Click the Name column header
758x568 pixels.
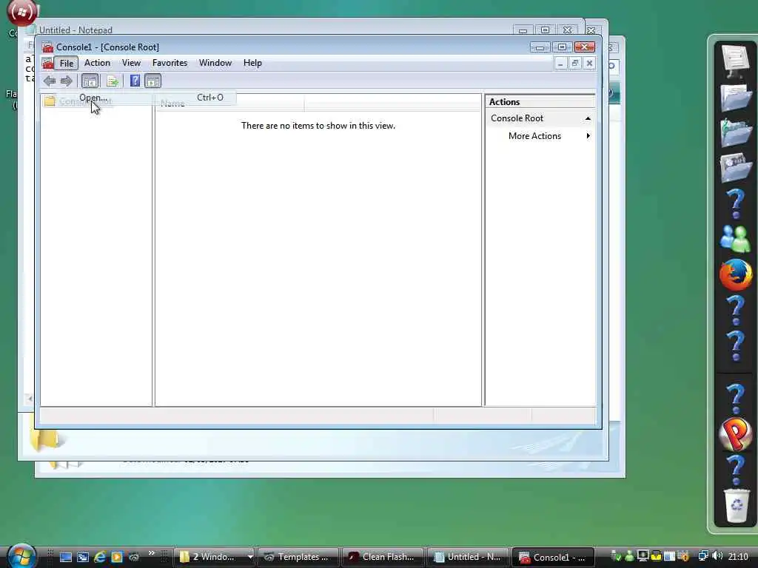[229, 104]
